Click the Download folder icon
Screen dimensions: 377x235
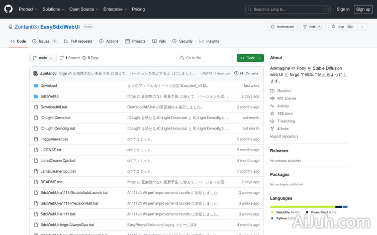click(x=36, y=86)
